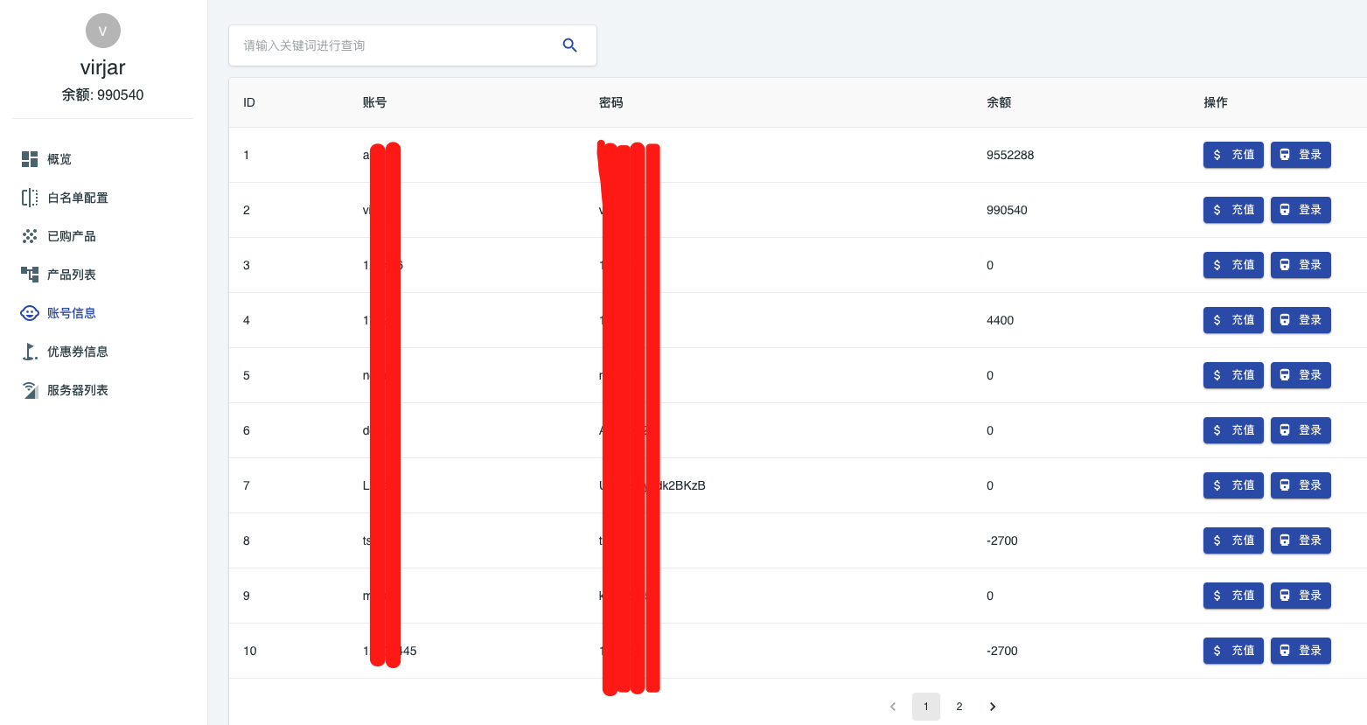Click the 已购产品 dots icon

pos(30,236)
